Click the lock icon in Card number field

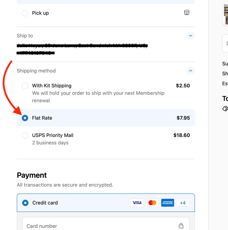[181, 226]
